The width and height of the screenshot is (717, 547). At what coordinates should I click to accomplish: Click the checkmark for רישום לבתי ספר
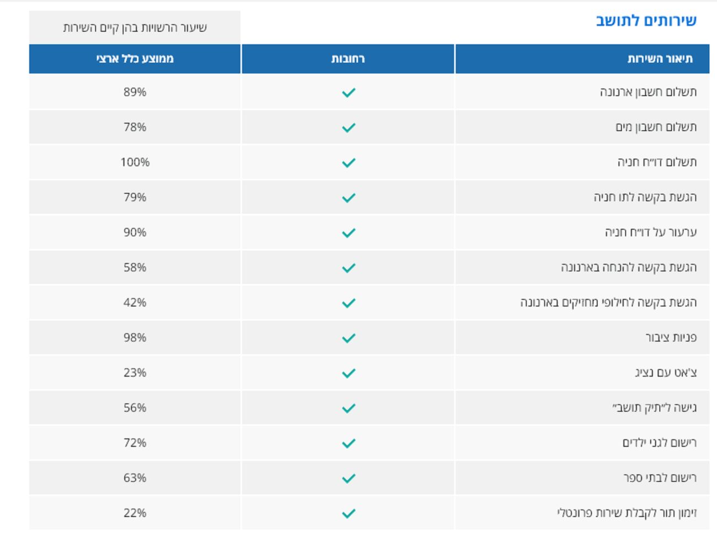[349, 478]
